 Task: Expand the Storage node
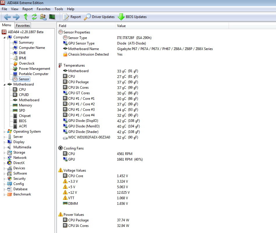click(x=4, y=153)
